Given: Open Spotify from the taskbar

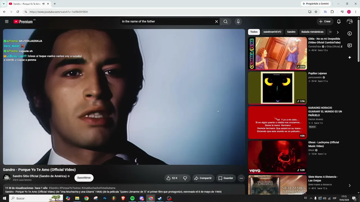Looking at the screenshot, I should coord(132,198).
